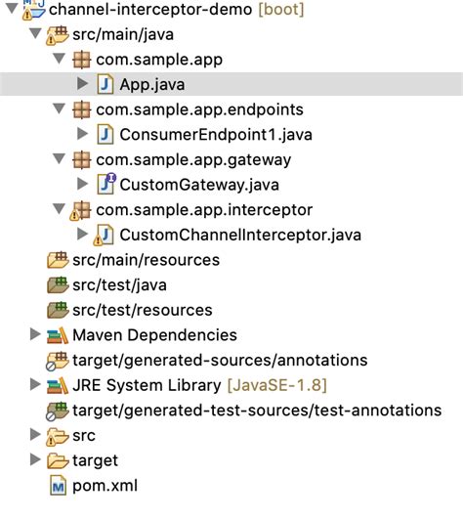Screen dimensions: 463x519
Task: Select target/generated-sources/annotations label
Action: (220, 361)
